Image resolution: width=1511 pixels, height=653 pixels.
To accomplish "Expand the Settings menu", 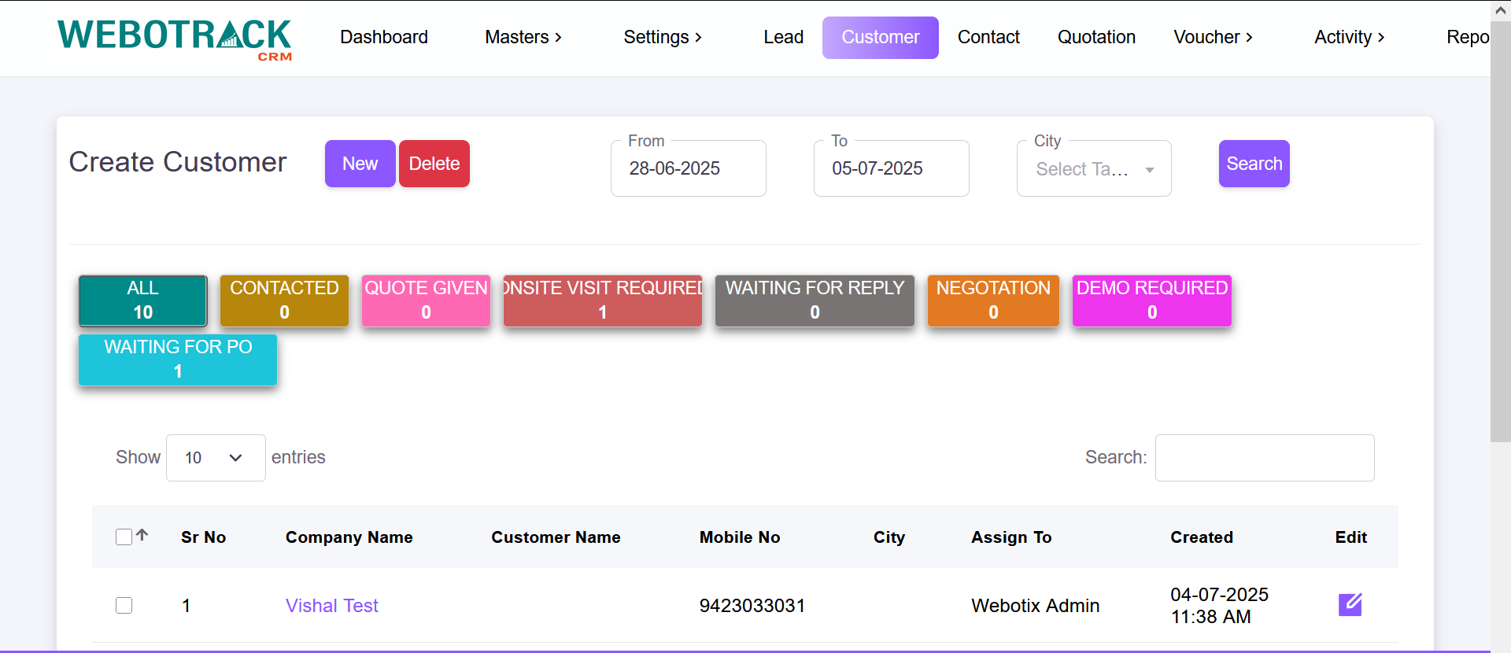I will point(662,37).
